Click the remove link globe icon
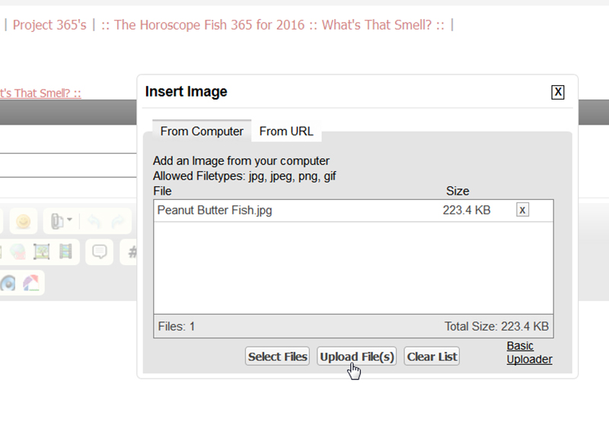 click(x=17, y=252)
